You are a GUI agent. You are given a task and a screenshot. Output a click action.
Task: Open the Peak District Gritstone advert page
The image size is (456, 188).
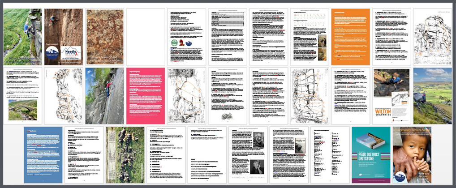[371, 154]
